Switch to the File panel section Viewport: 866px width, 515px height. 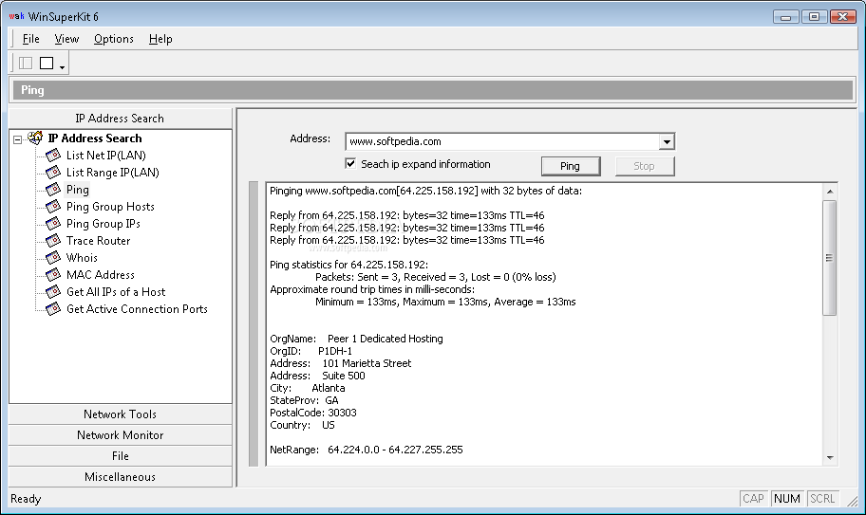pyautogui.click(x=121, y=456)
